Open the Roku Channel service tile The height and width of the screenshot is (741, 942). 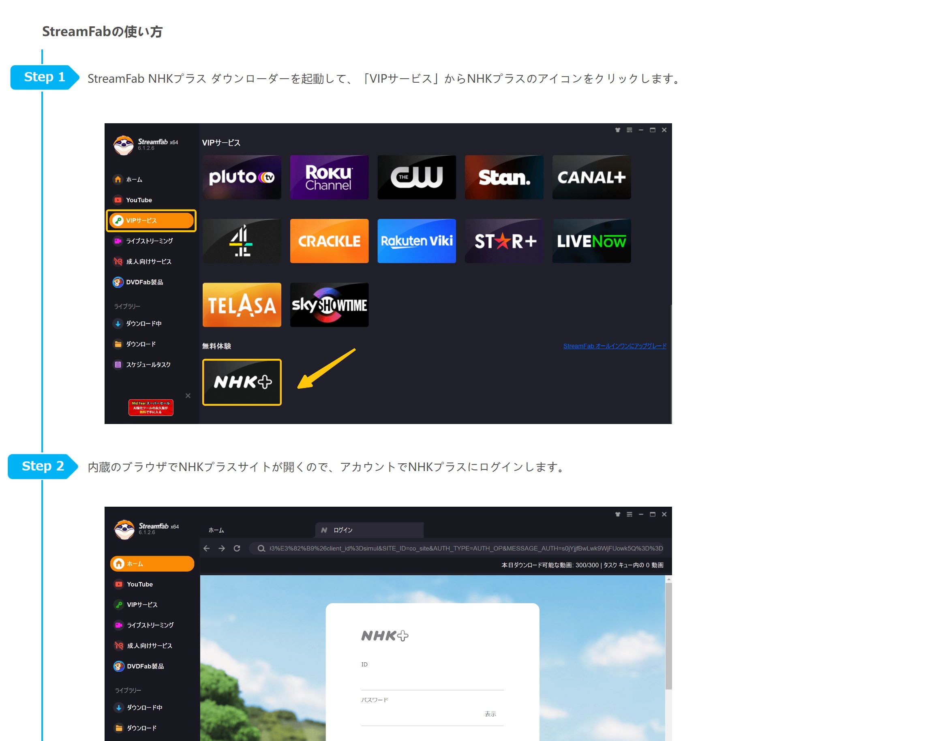(x=329, y=178)
